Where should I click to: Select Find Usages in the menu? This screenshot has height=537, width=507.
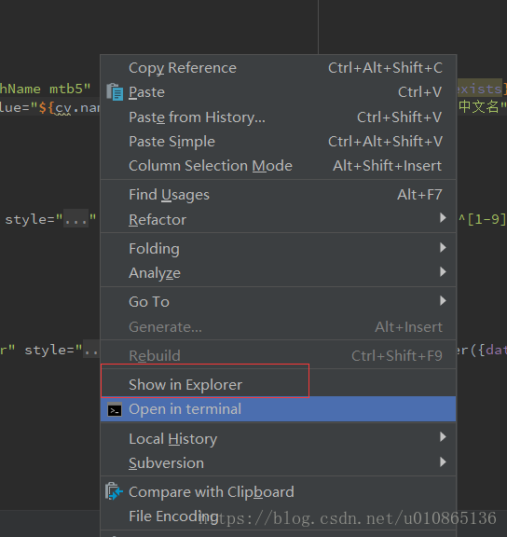click(x=278, y=195)
